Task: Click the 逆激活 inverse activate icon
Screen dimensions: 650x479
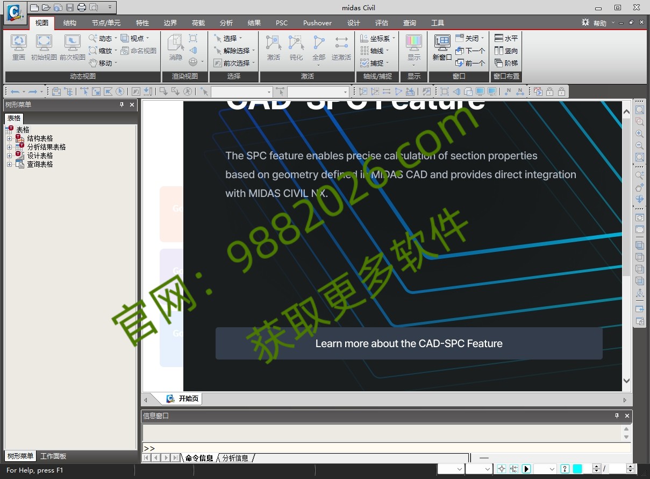Action: point(341,43)
